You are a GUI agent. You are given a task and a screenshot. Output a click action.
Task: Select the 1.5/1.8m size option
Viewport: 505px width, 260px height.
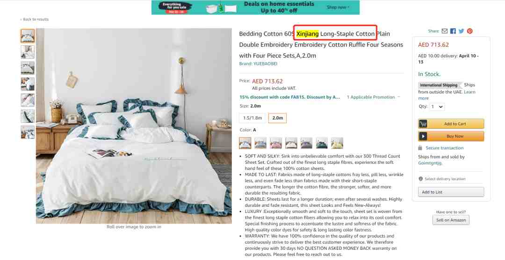pyautogui.click(x=252, y=118)
